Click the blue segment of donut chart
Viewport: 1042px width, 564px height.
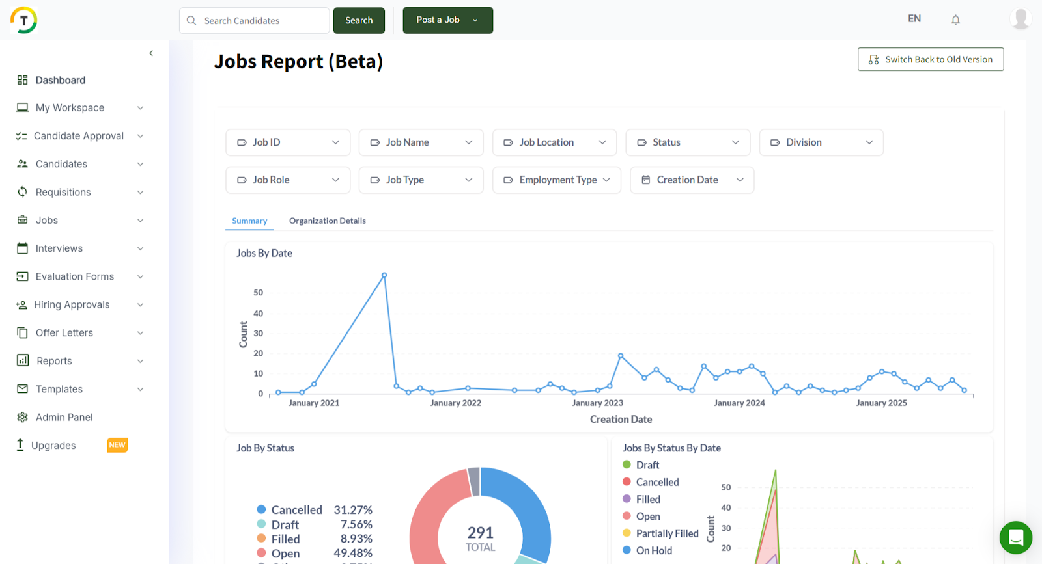(528, 507)
